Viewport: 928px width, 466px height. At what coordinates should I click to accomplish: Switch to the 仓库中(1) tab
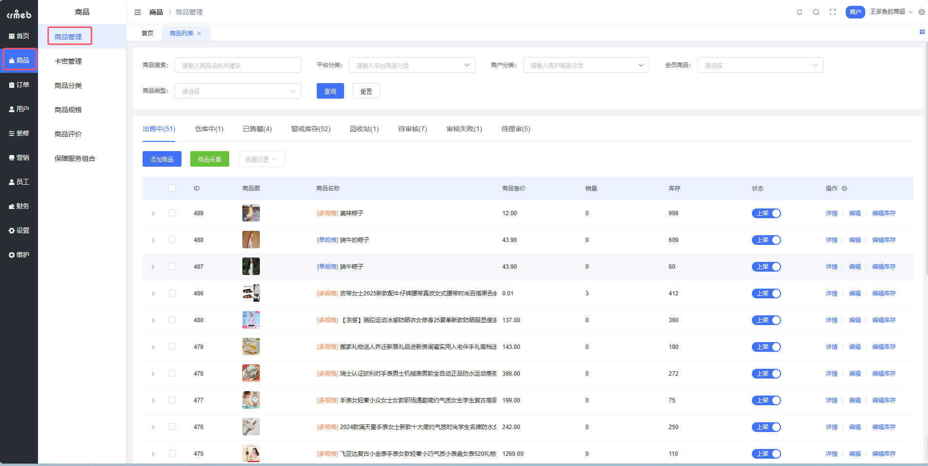tap(209, 129)
